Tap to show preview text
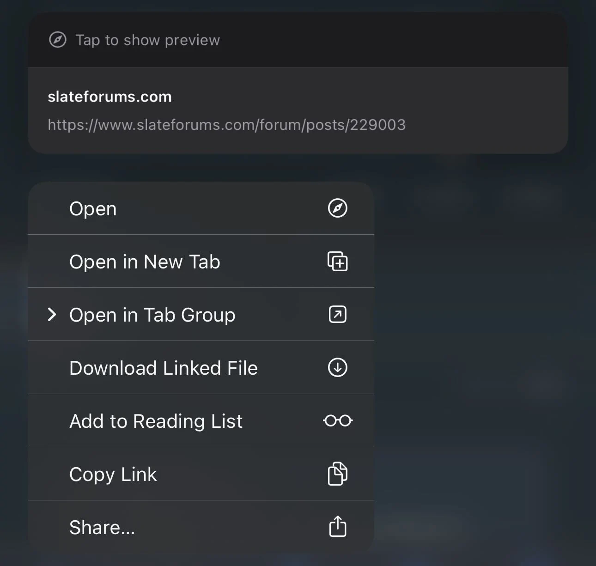This screenshot has width=596, height=566. click(x=148, y=40)
